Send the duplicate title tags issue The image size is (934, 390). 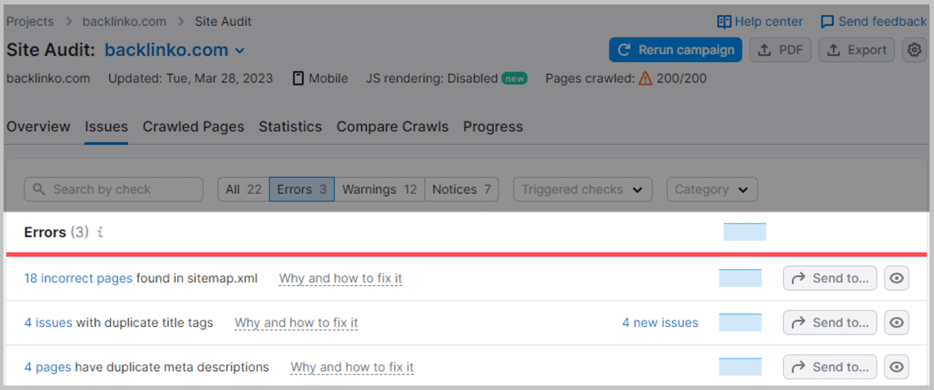pyautogui.click(x=830, y=322)
